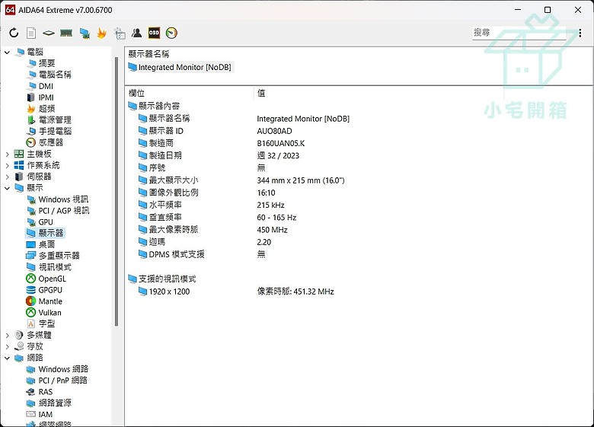Select 多重顯示器 tree item
The image size is (594, 427).
coord(53,256)
